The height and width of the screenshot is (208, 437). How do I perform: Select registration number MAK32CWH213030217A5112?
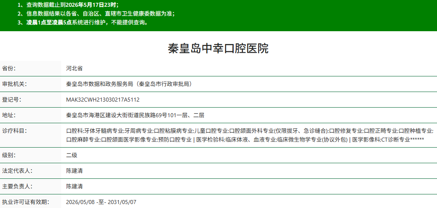(102, 100)
